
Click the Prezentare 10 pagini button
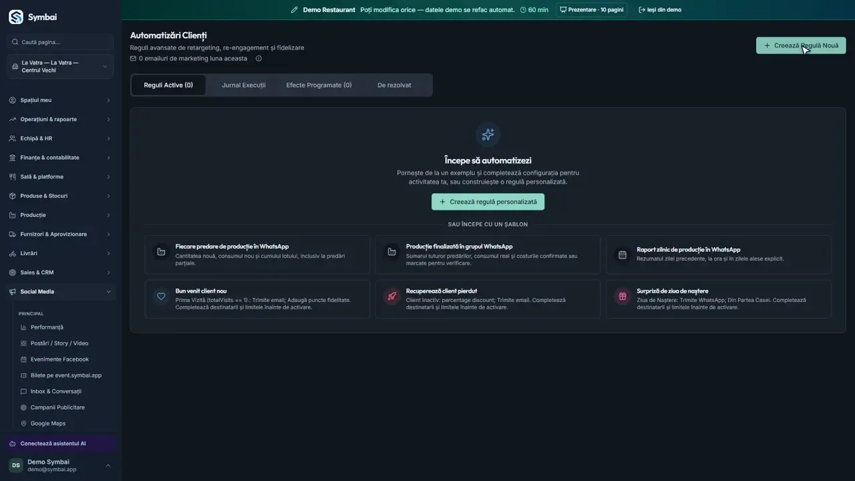591,10
